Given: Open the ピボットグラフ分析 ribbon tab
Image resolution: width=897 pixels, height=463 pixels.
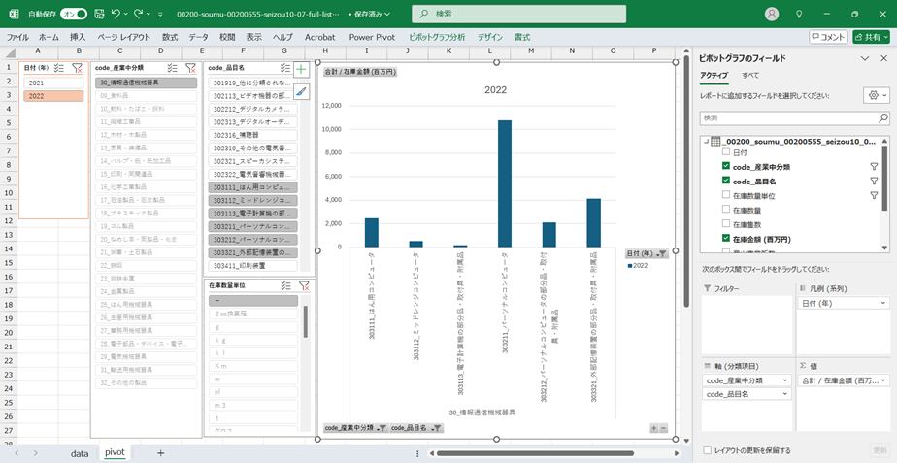Looking at the screenshot, I should click(436, 37).
